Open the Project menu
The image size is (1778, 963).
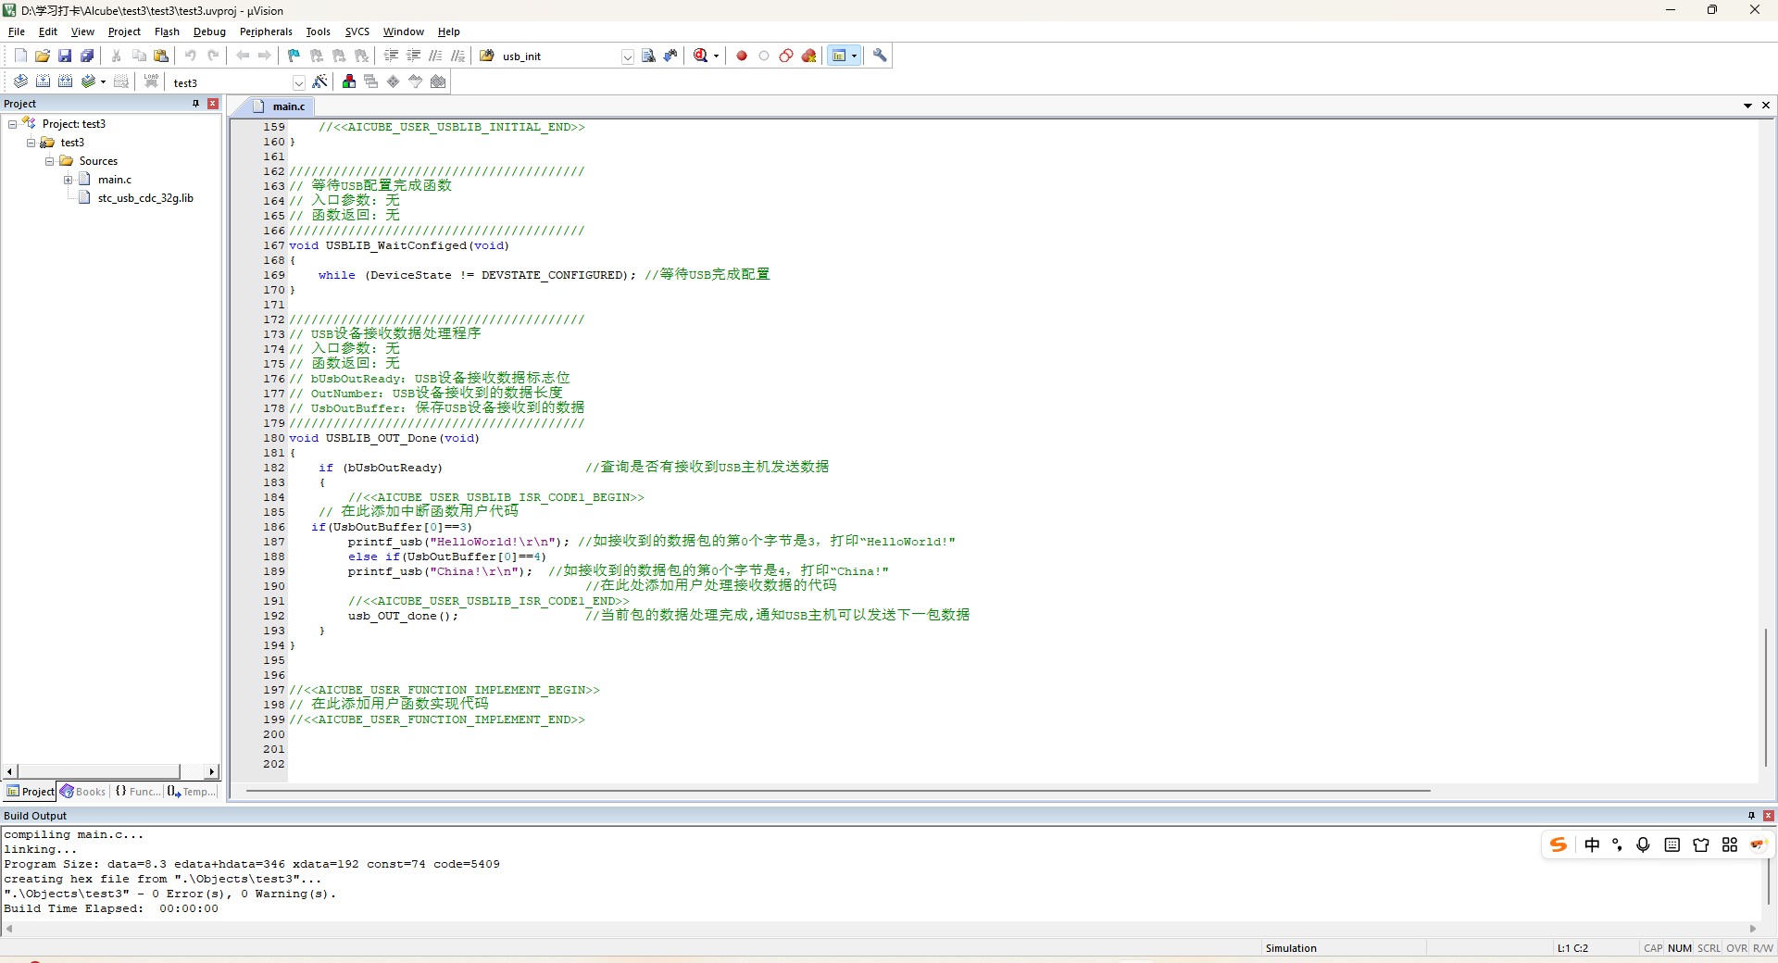click(x=124, y=31)
